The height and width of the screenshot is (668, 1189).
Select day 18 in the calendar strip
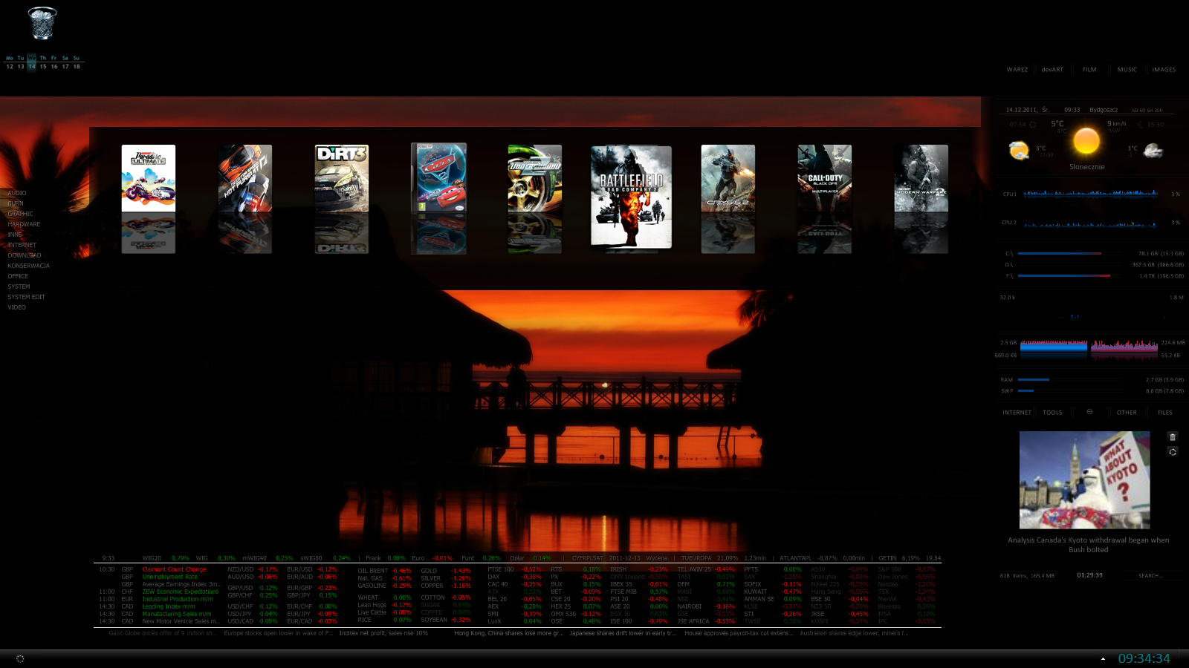77,66
